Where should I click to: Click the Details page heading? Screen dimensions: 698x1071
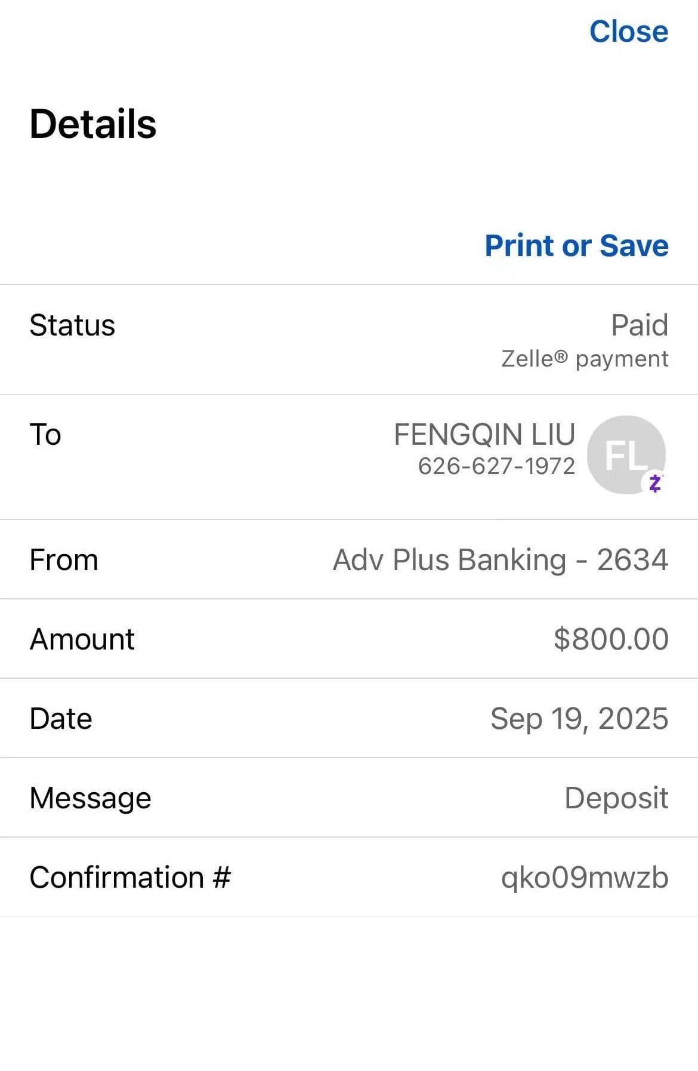tap(93, 124)
